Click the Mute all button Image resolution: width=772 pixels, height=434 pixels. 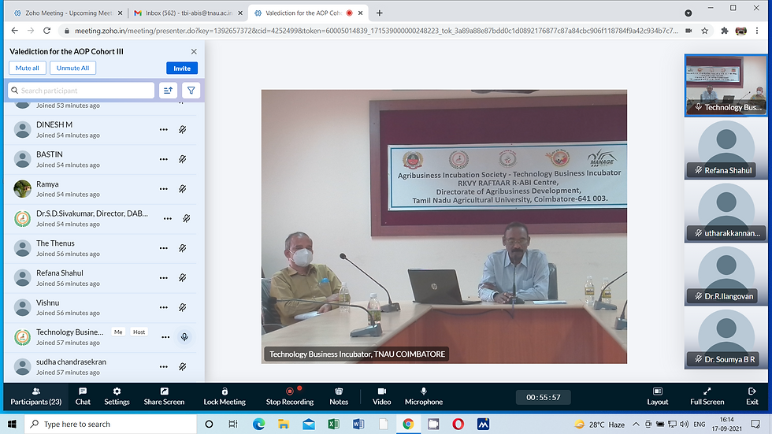pyautogui.click(x=27, y=68)
